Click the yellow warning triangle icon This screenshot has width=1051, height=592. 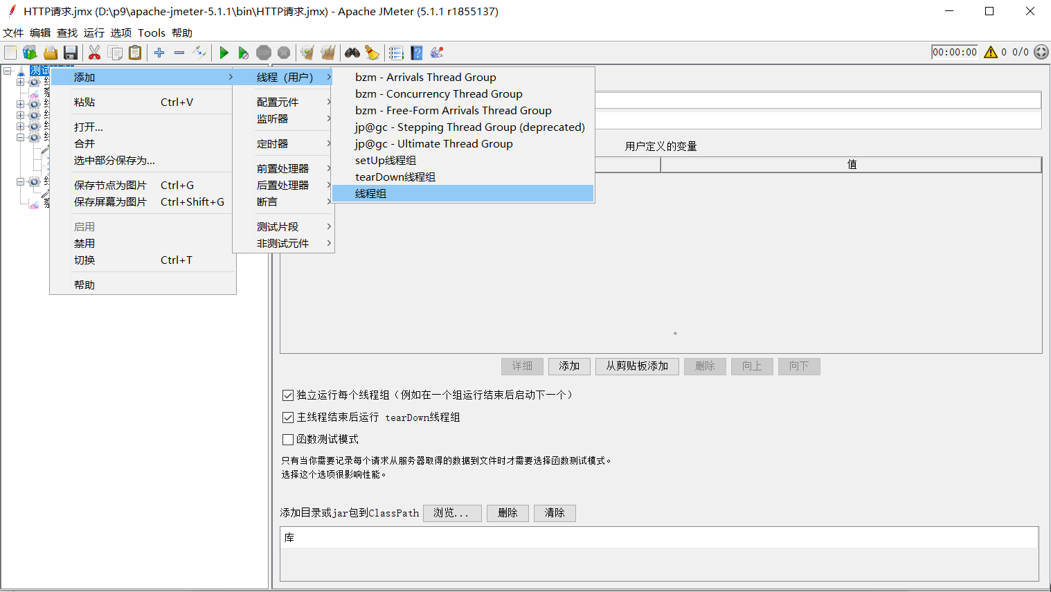[991, 52]
